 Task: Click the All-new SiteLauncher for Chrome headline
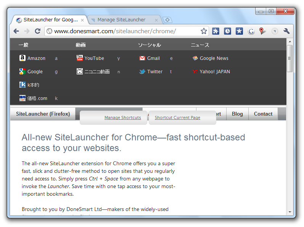133,142
